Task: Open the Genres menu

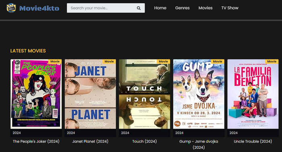Action: pyautogui.click(x=182, y=8)
